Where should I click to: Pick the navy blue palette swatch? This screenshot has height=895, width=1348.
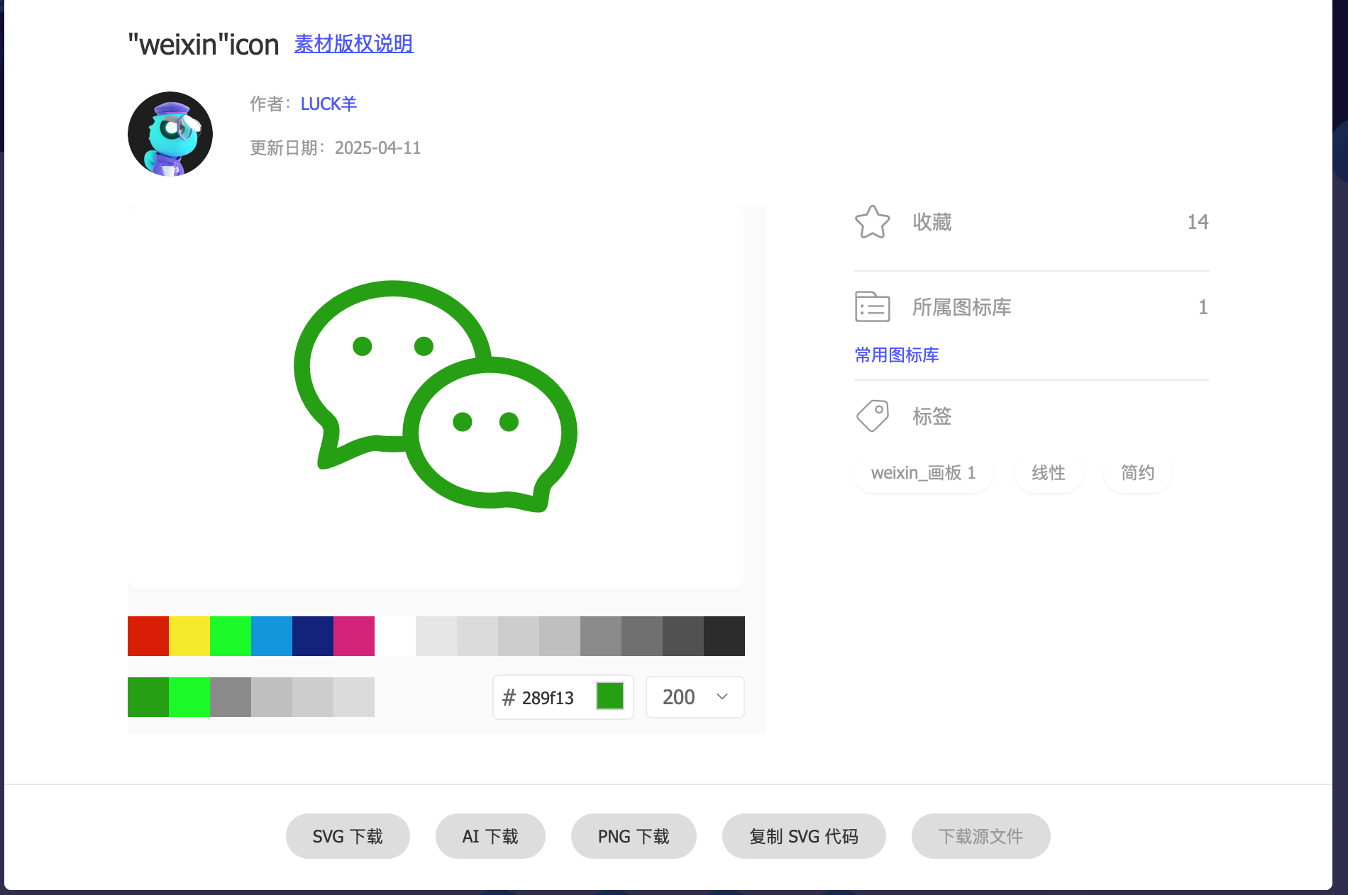click(x=313, y=636)
